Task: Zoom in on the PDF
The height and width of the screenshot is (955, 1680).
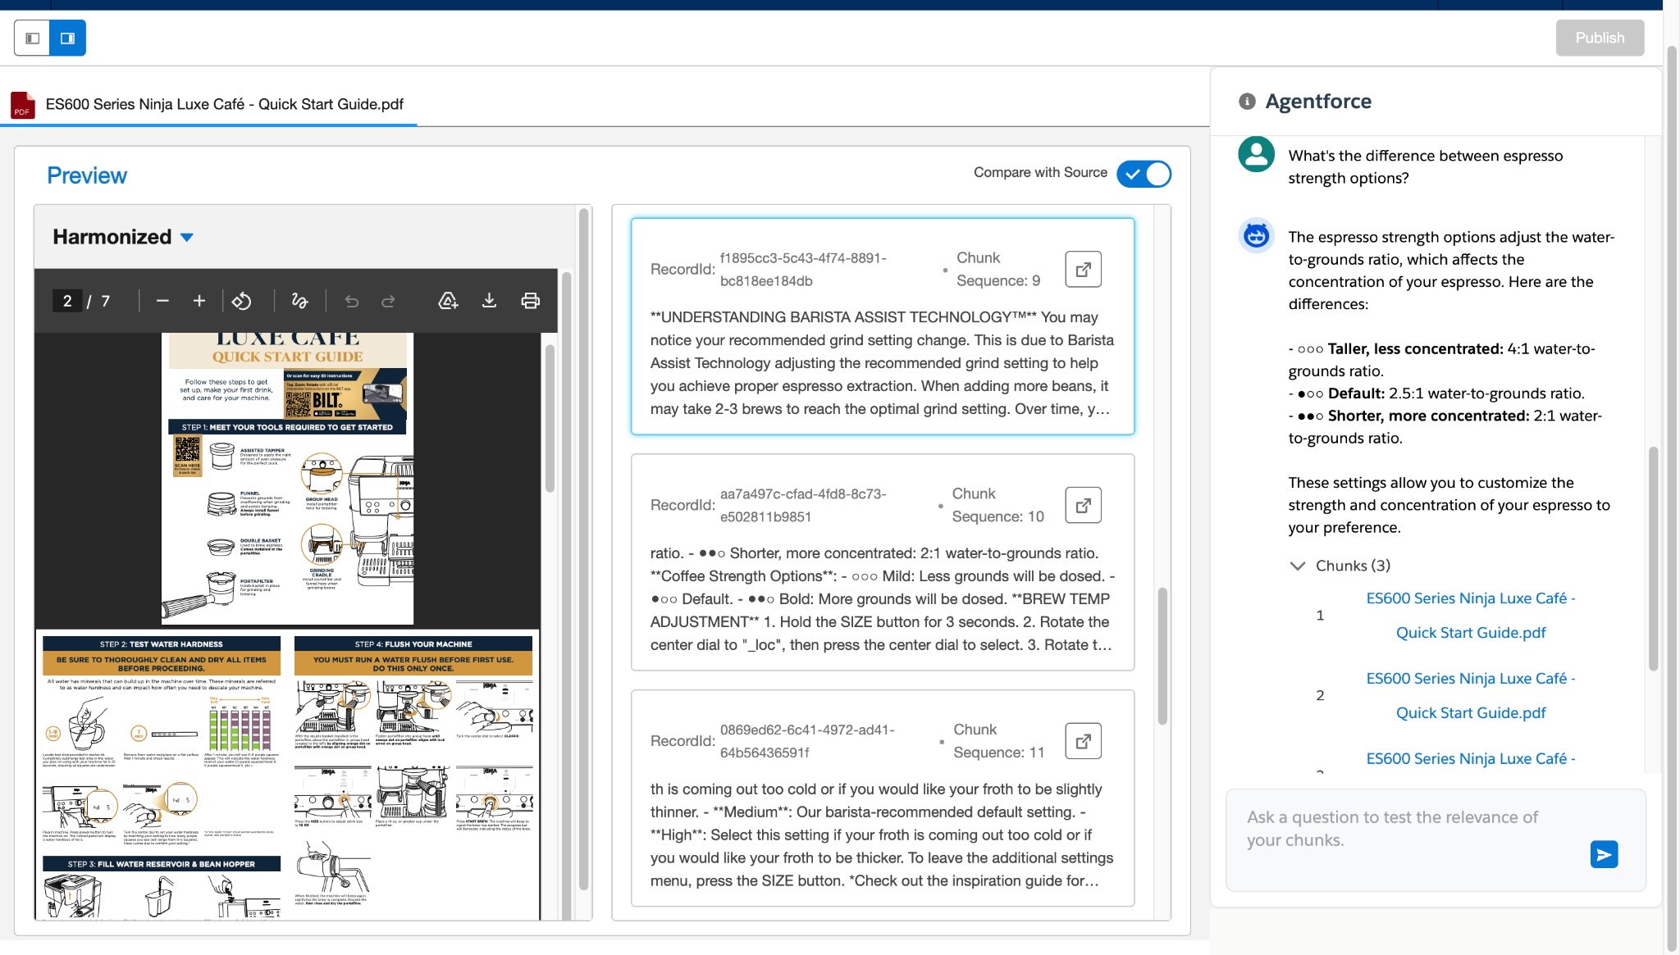Action: [x=199, y=301]
